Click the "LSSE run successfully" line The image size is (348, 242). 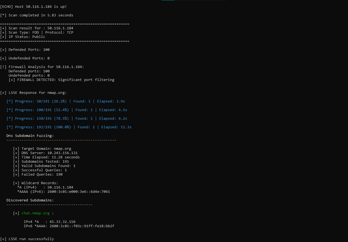pos(27,239)
